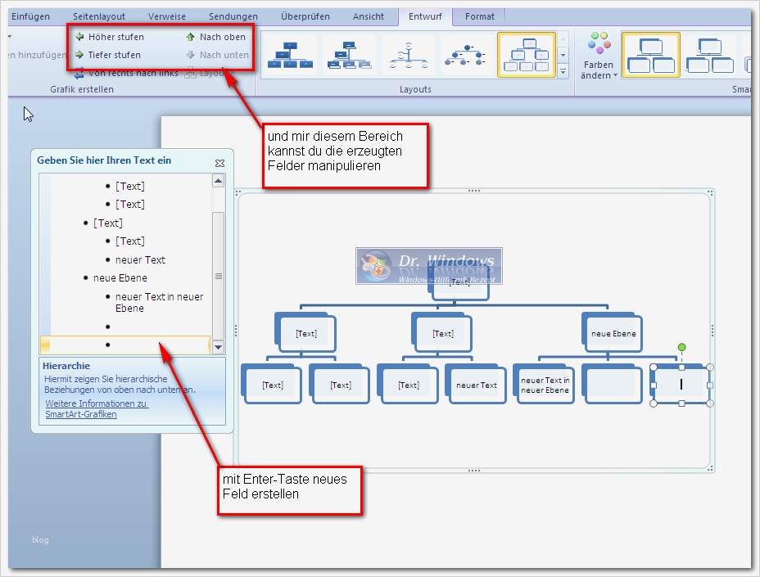Open the Ansicht tab
This screenshot has width=760, height=577.
pyautogui.click(x=369, y=16)
